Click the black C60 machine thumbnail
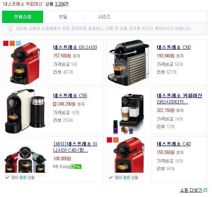The image size is (212, 197). click(129, 63)
